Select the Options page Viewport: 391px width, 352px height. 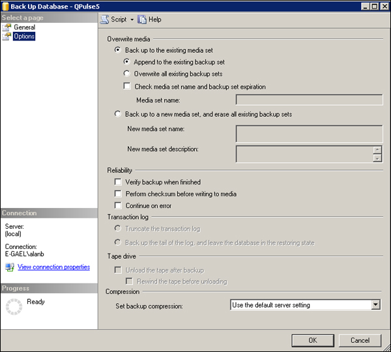click(x=24, y=37)
